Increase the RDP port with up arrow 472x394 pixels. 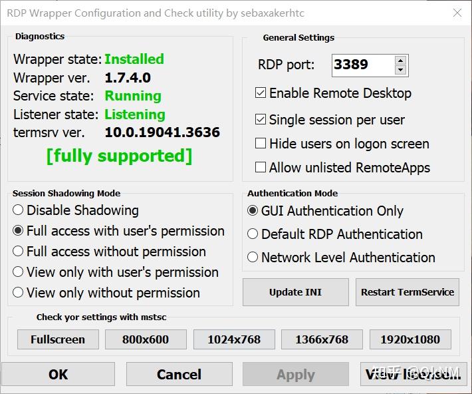(400, 61)
